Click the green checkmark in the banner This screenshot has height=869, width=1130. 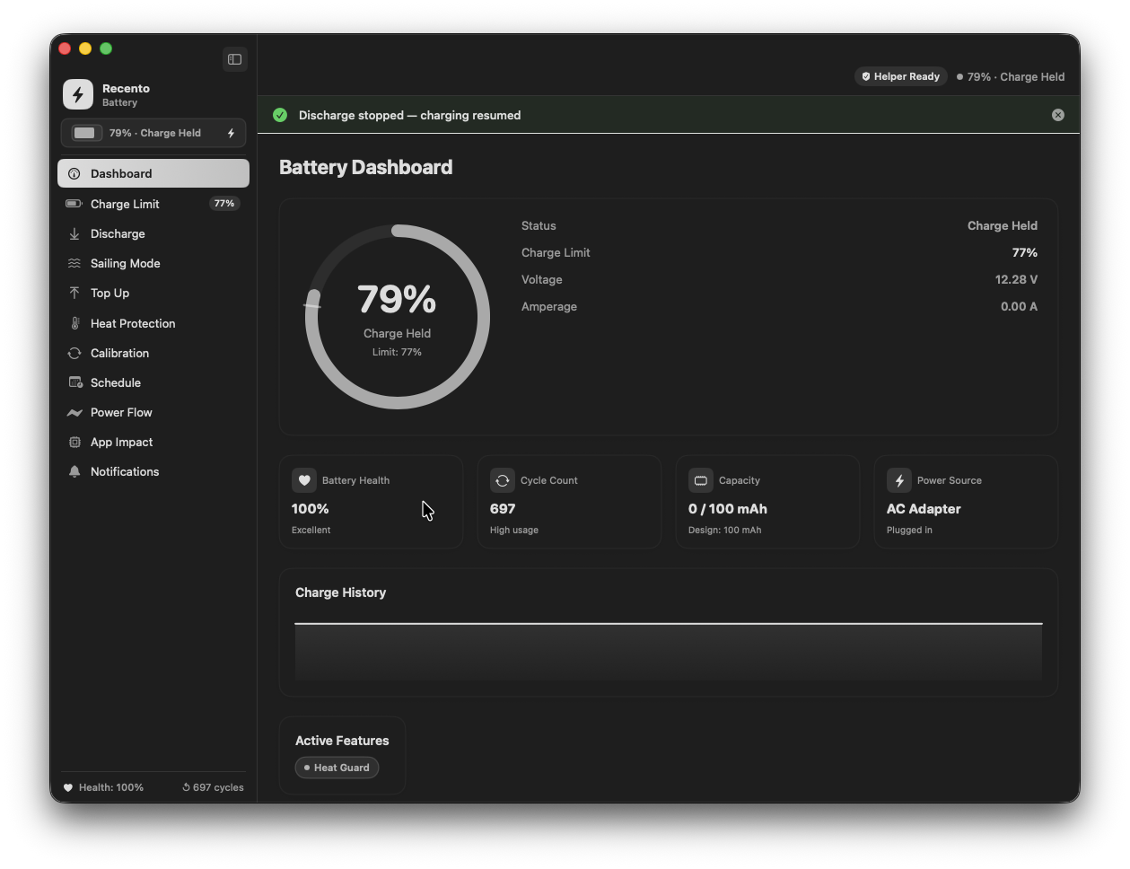click(280, 115)
